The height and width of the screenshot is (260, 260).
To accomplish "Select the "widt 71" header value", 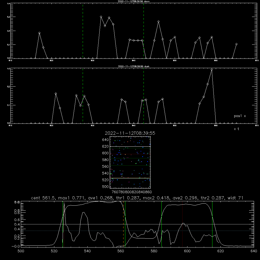I will click(x=236, y=198).
